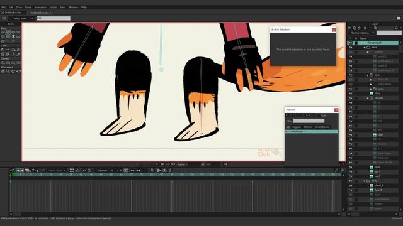Select the Mainline action row
Viewport: 403px width, 226px height.
[311, 132]
